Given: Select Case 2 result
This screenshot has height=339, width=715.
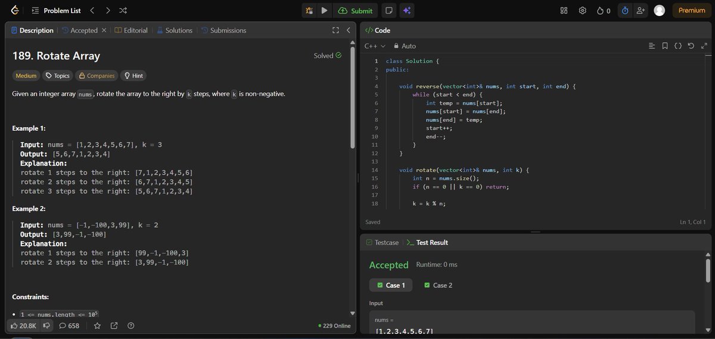Looking at the screenshot, I should 439,285.
